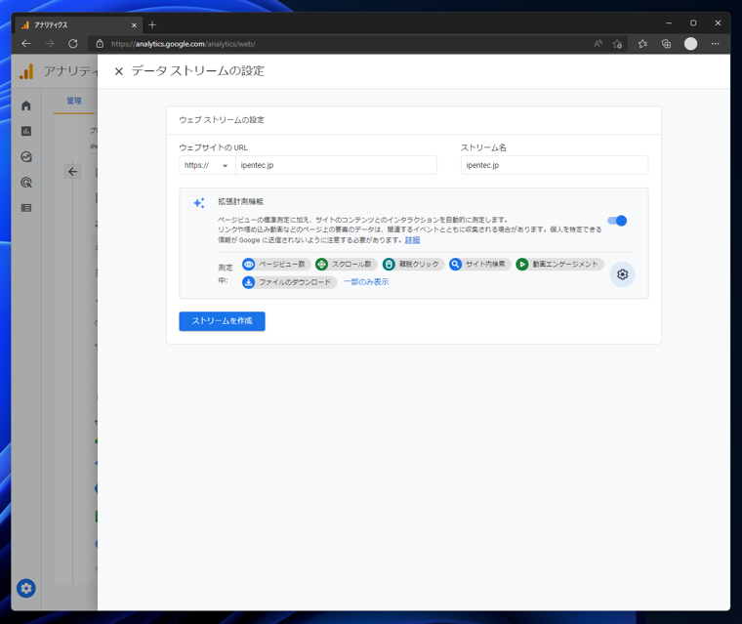Click the stream name input field

pyautogui.click(x=555, y=165)
